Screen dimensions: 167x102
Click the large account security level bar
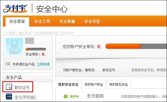coord(136,46)
